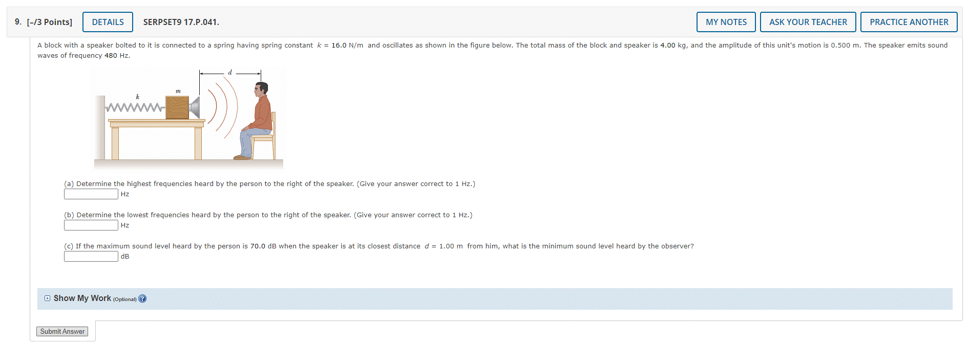Image resolution: width=969 pixels, height=345 pixels.
Task: Click the (Optional) label beside Show My Work
Action: point(124,300)
